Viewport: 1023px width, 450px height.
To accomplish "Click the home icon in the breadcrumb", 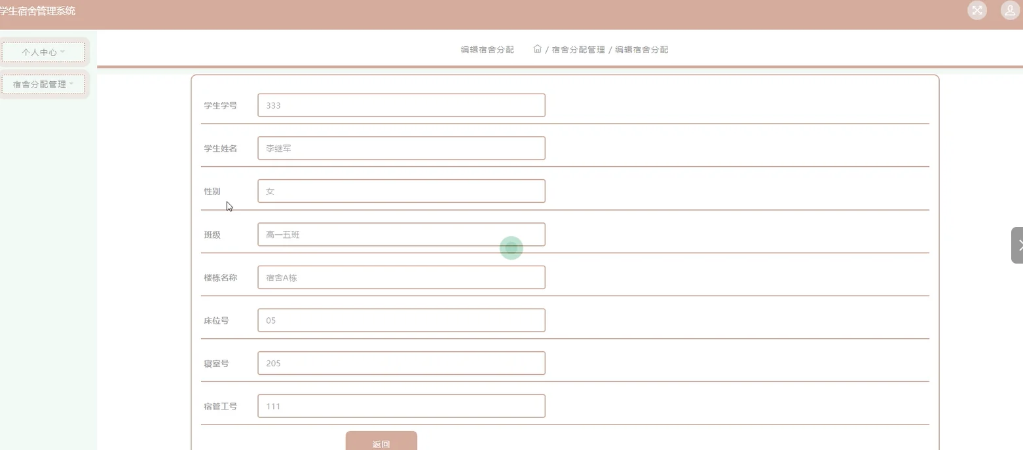I will coord(536,49).
